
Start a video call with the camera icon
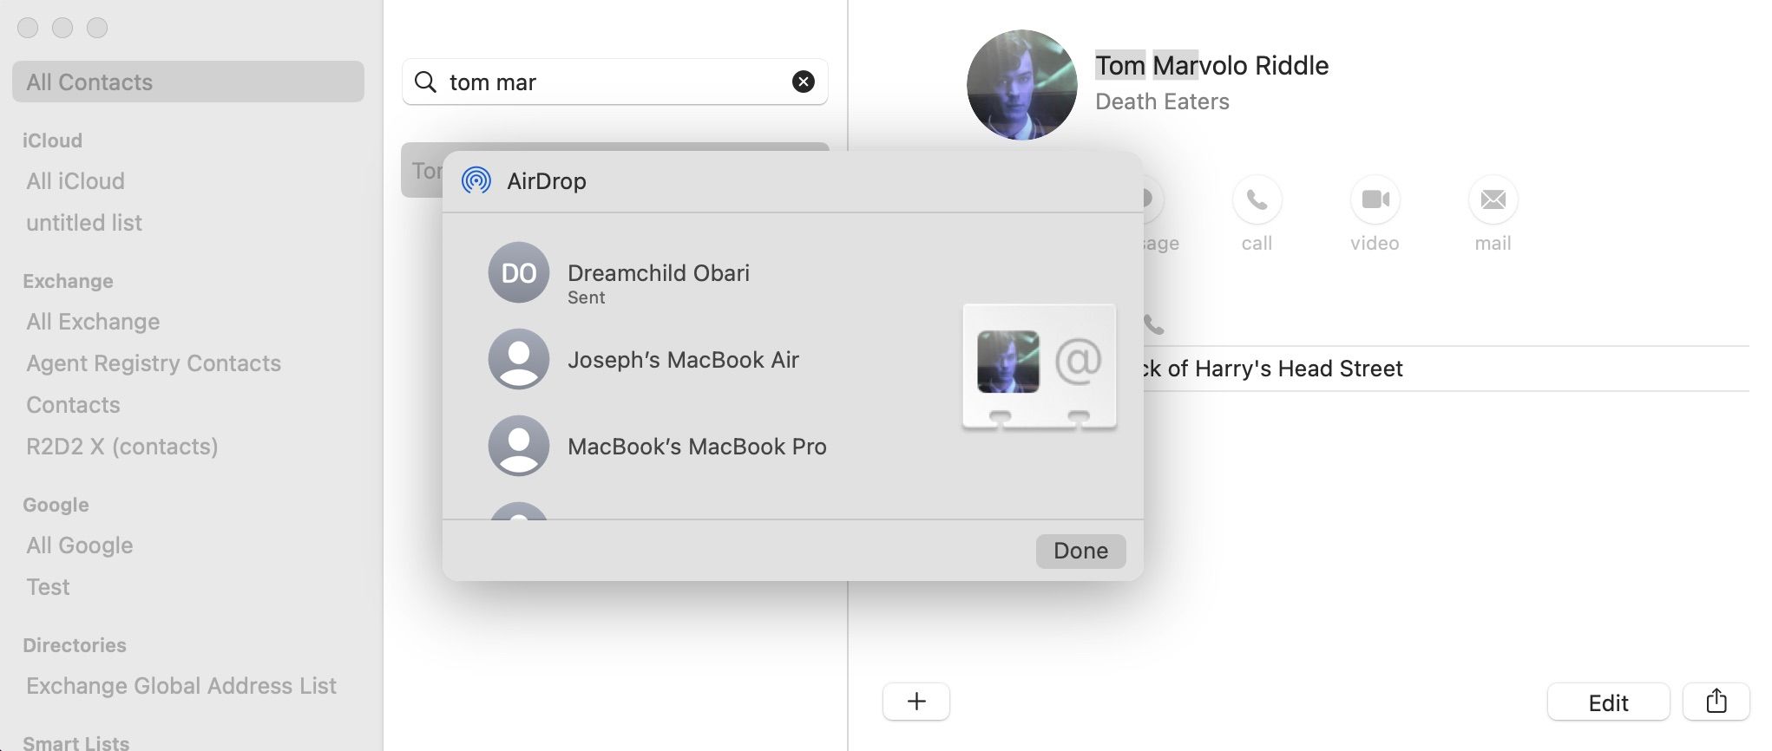(1375, 199)
